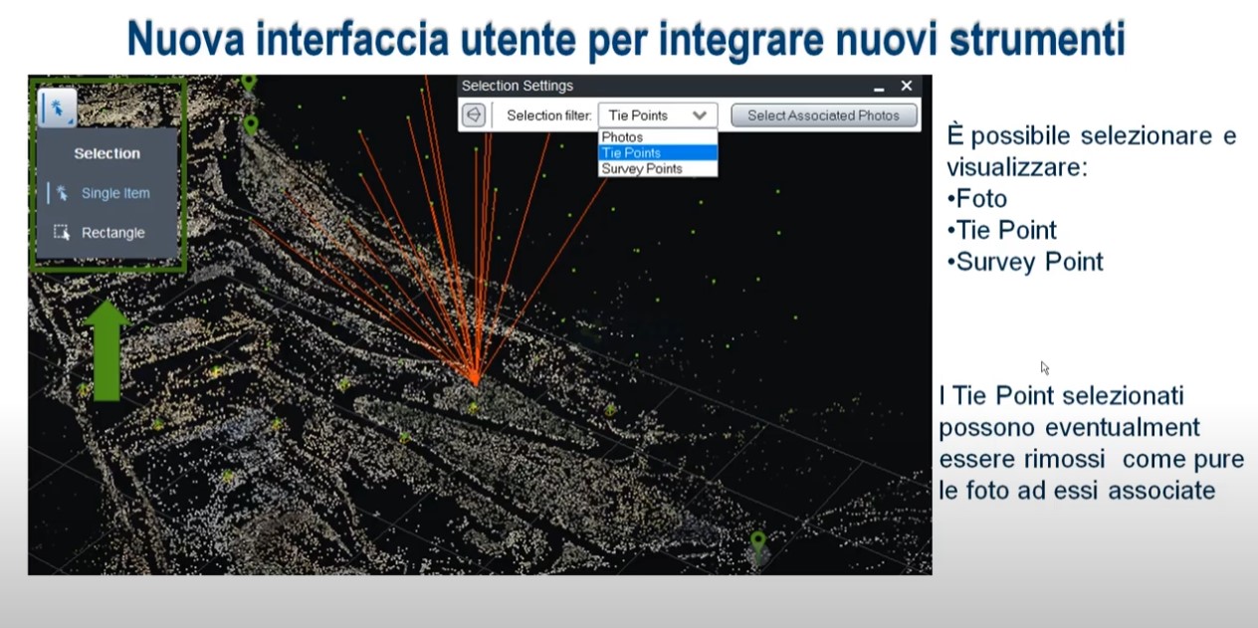Pick the highlighted Tie Points list option
Screen dimensions: 1258x628
point(631,153)
